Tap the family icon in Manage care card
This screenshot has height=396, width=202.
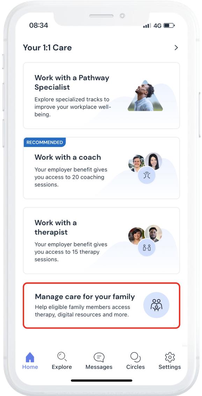[x=156, y=305]
